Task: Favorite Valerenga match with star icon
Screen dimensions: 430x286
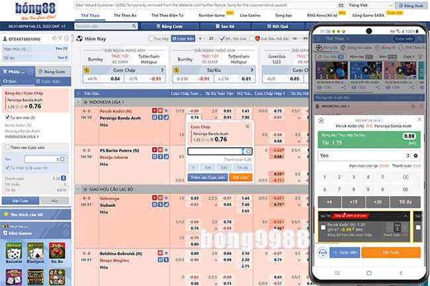Action: pos(166,198)
